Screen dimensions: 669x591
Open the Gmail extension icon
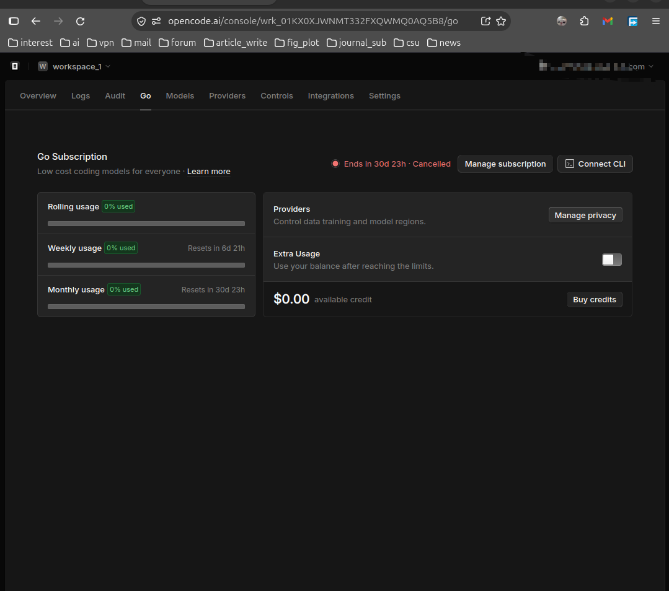click(608, 21)
